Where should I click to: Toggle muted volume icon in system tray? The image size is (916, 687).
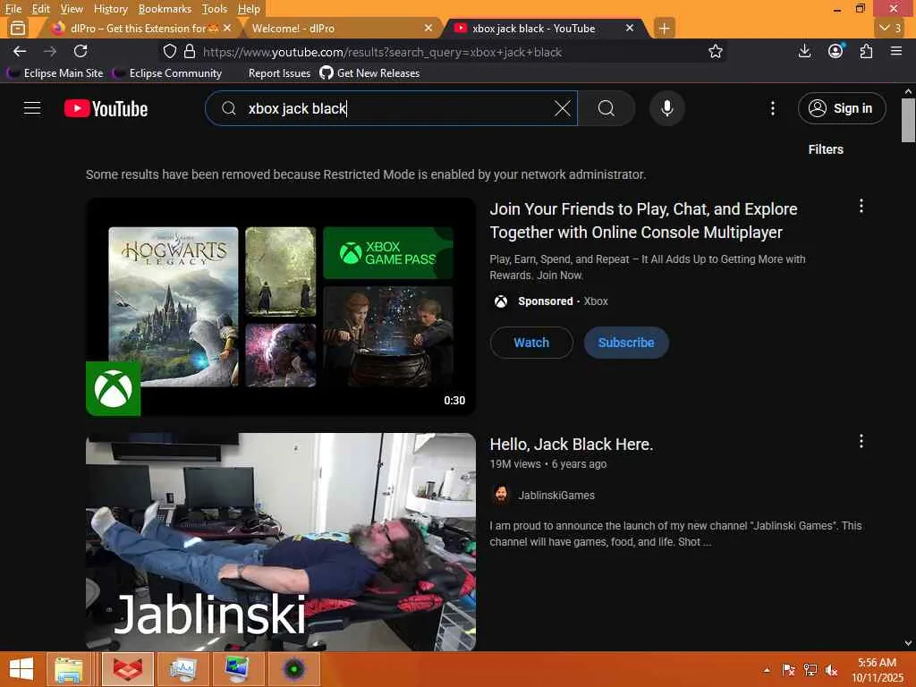[x=831, y=670]
